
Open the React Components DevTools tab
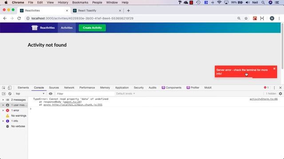[x=171, y=87]
